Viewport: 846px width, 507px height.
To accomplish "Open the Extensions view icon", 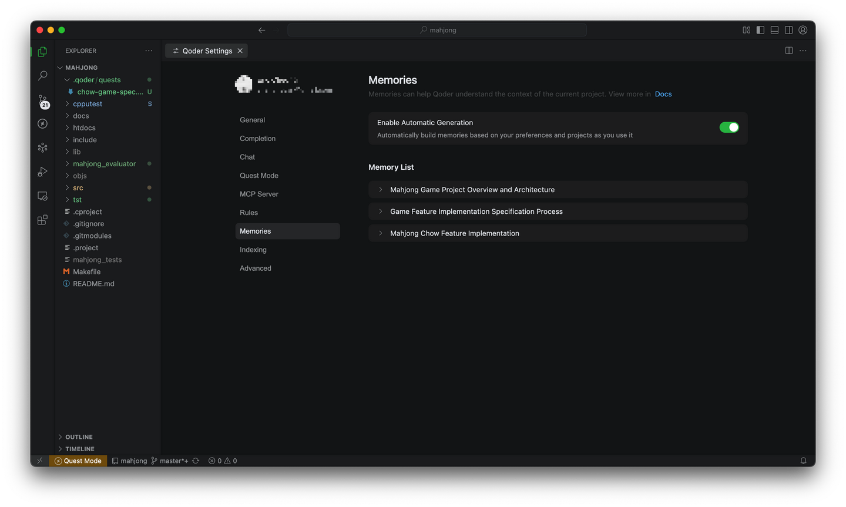I will 42,220.
